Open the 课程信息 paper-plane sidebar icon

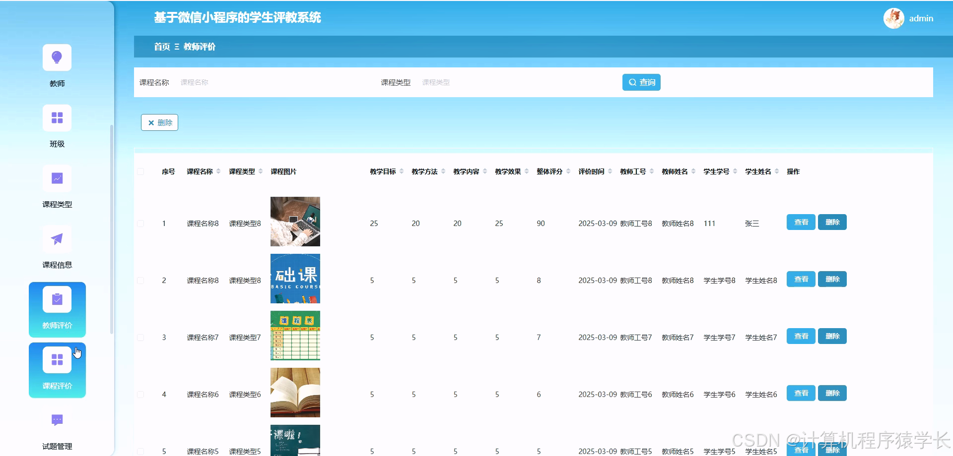coord(57,239)
